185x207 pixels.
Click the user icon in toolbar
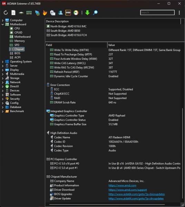(60, 13)
